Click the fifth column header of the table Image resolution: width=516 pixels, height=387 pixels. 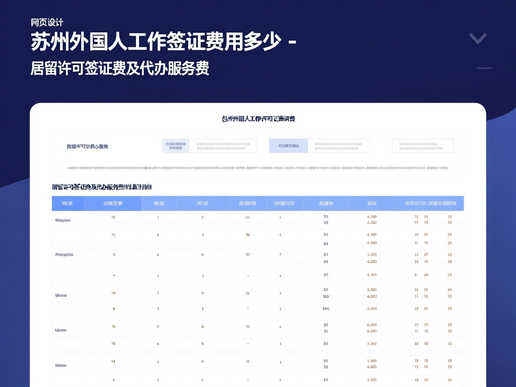point(243,204)
